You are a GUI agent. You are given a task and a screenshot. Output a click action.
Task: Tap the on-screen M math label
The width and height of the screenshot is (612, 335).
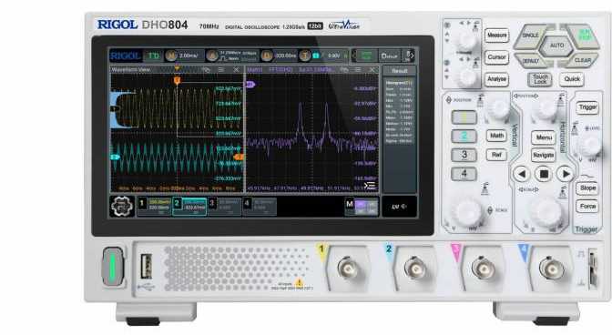350,204
